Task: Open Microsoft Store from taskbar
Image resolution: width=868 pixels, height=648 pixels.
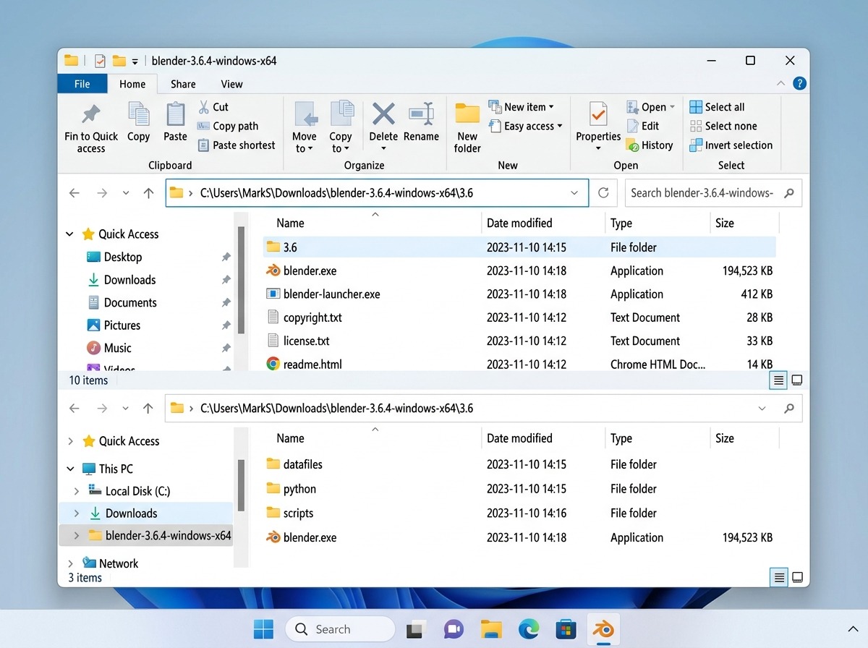Action: [566, 629]
